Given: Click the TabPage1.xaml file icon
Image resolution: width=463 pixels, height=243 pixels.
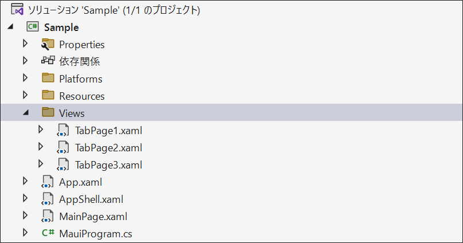Looking at the screenshot, I should pyautogui.click(x=63, y=130).
